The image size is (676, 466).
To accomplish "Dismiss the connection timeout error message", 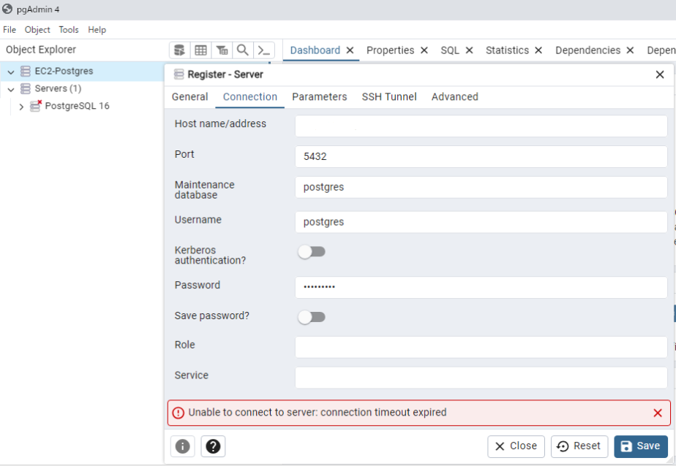I will click(x=657, y=413).
